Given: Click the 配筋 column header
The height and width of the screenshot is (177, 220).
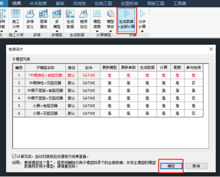Looking at the screenshot, I should pyautogui.click(x=177, y=67).
